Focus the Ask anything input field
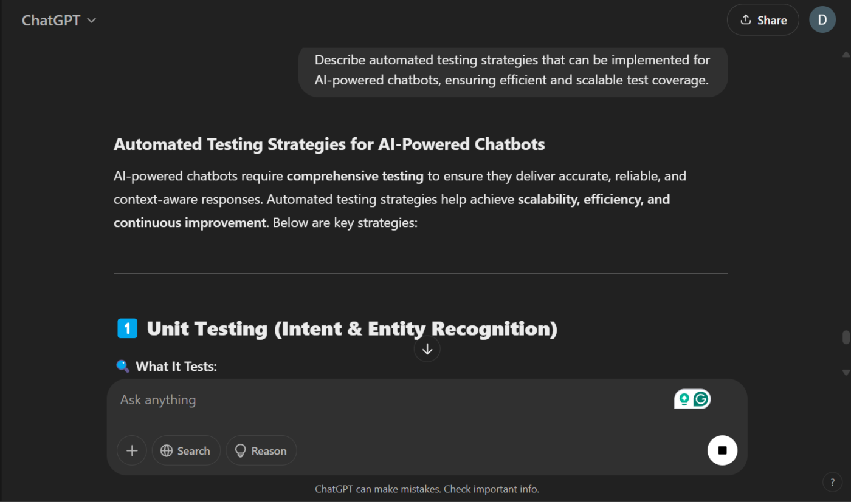The height and width of the screenshot is (502, 851). [389, 400]
